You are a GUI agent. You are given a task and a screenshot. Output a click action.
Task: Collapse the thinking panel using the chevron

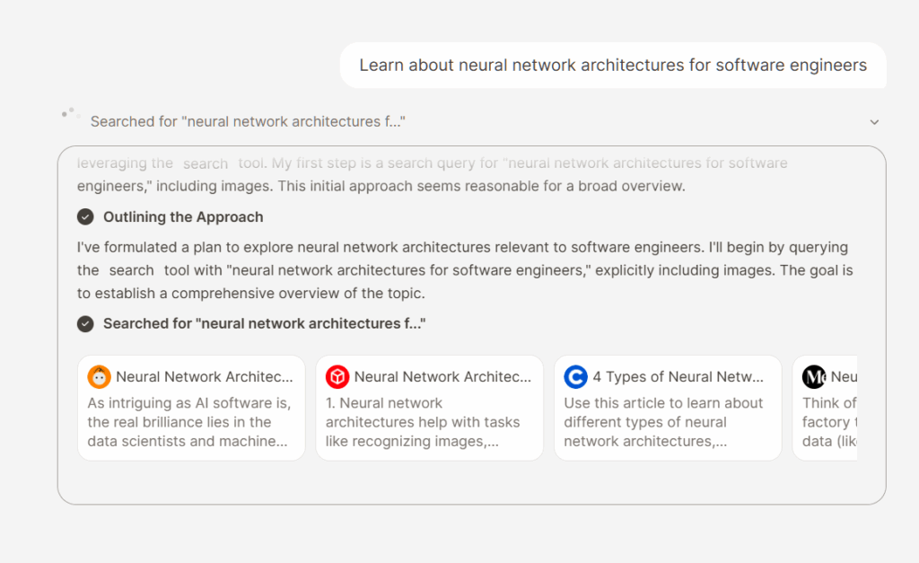[x=874, y=122]
